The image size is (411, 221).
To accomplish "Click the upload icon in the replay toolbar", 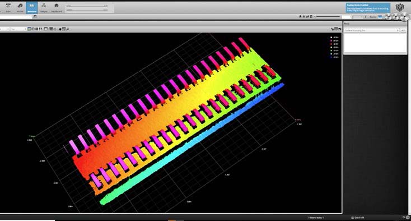I will pos(304,17).
